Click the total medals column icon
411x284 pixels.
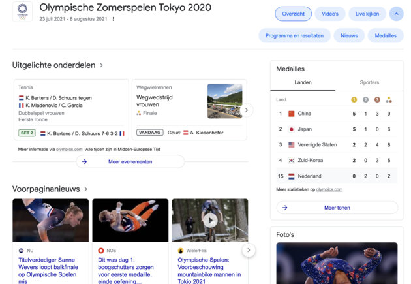389,100
